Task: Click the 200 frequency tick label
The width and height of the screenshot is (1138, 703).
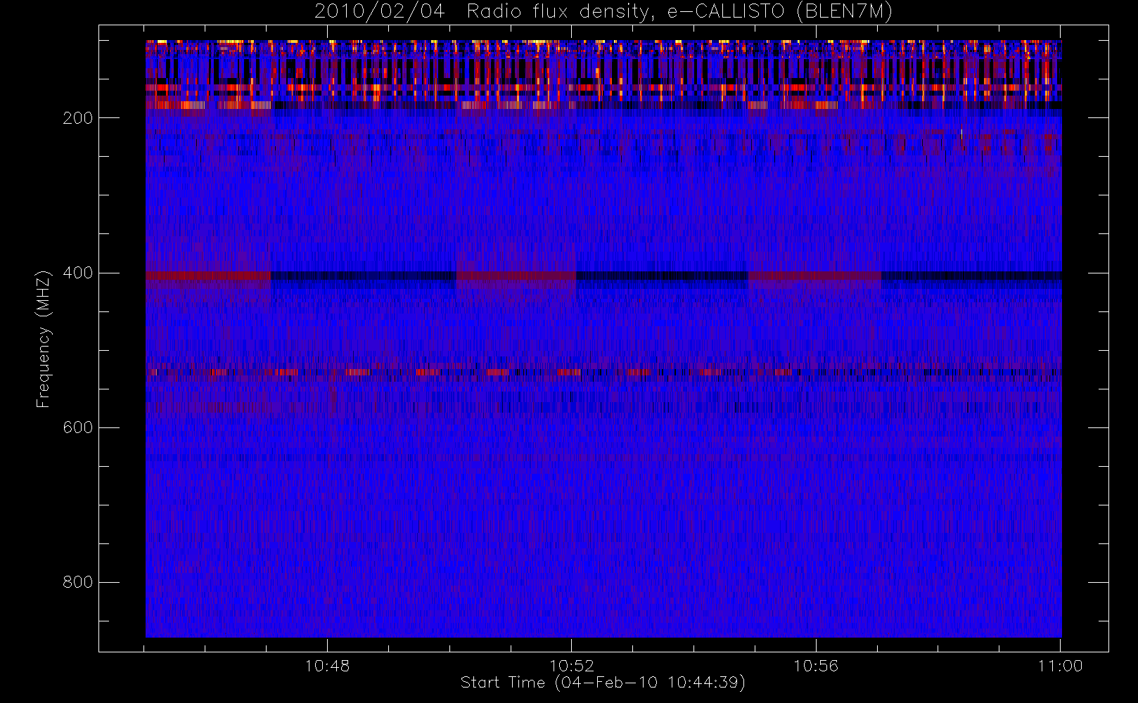Action: tap(77, 118)
